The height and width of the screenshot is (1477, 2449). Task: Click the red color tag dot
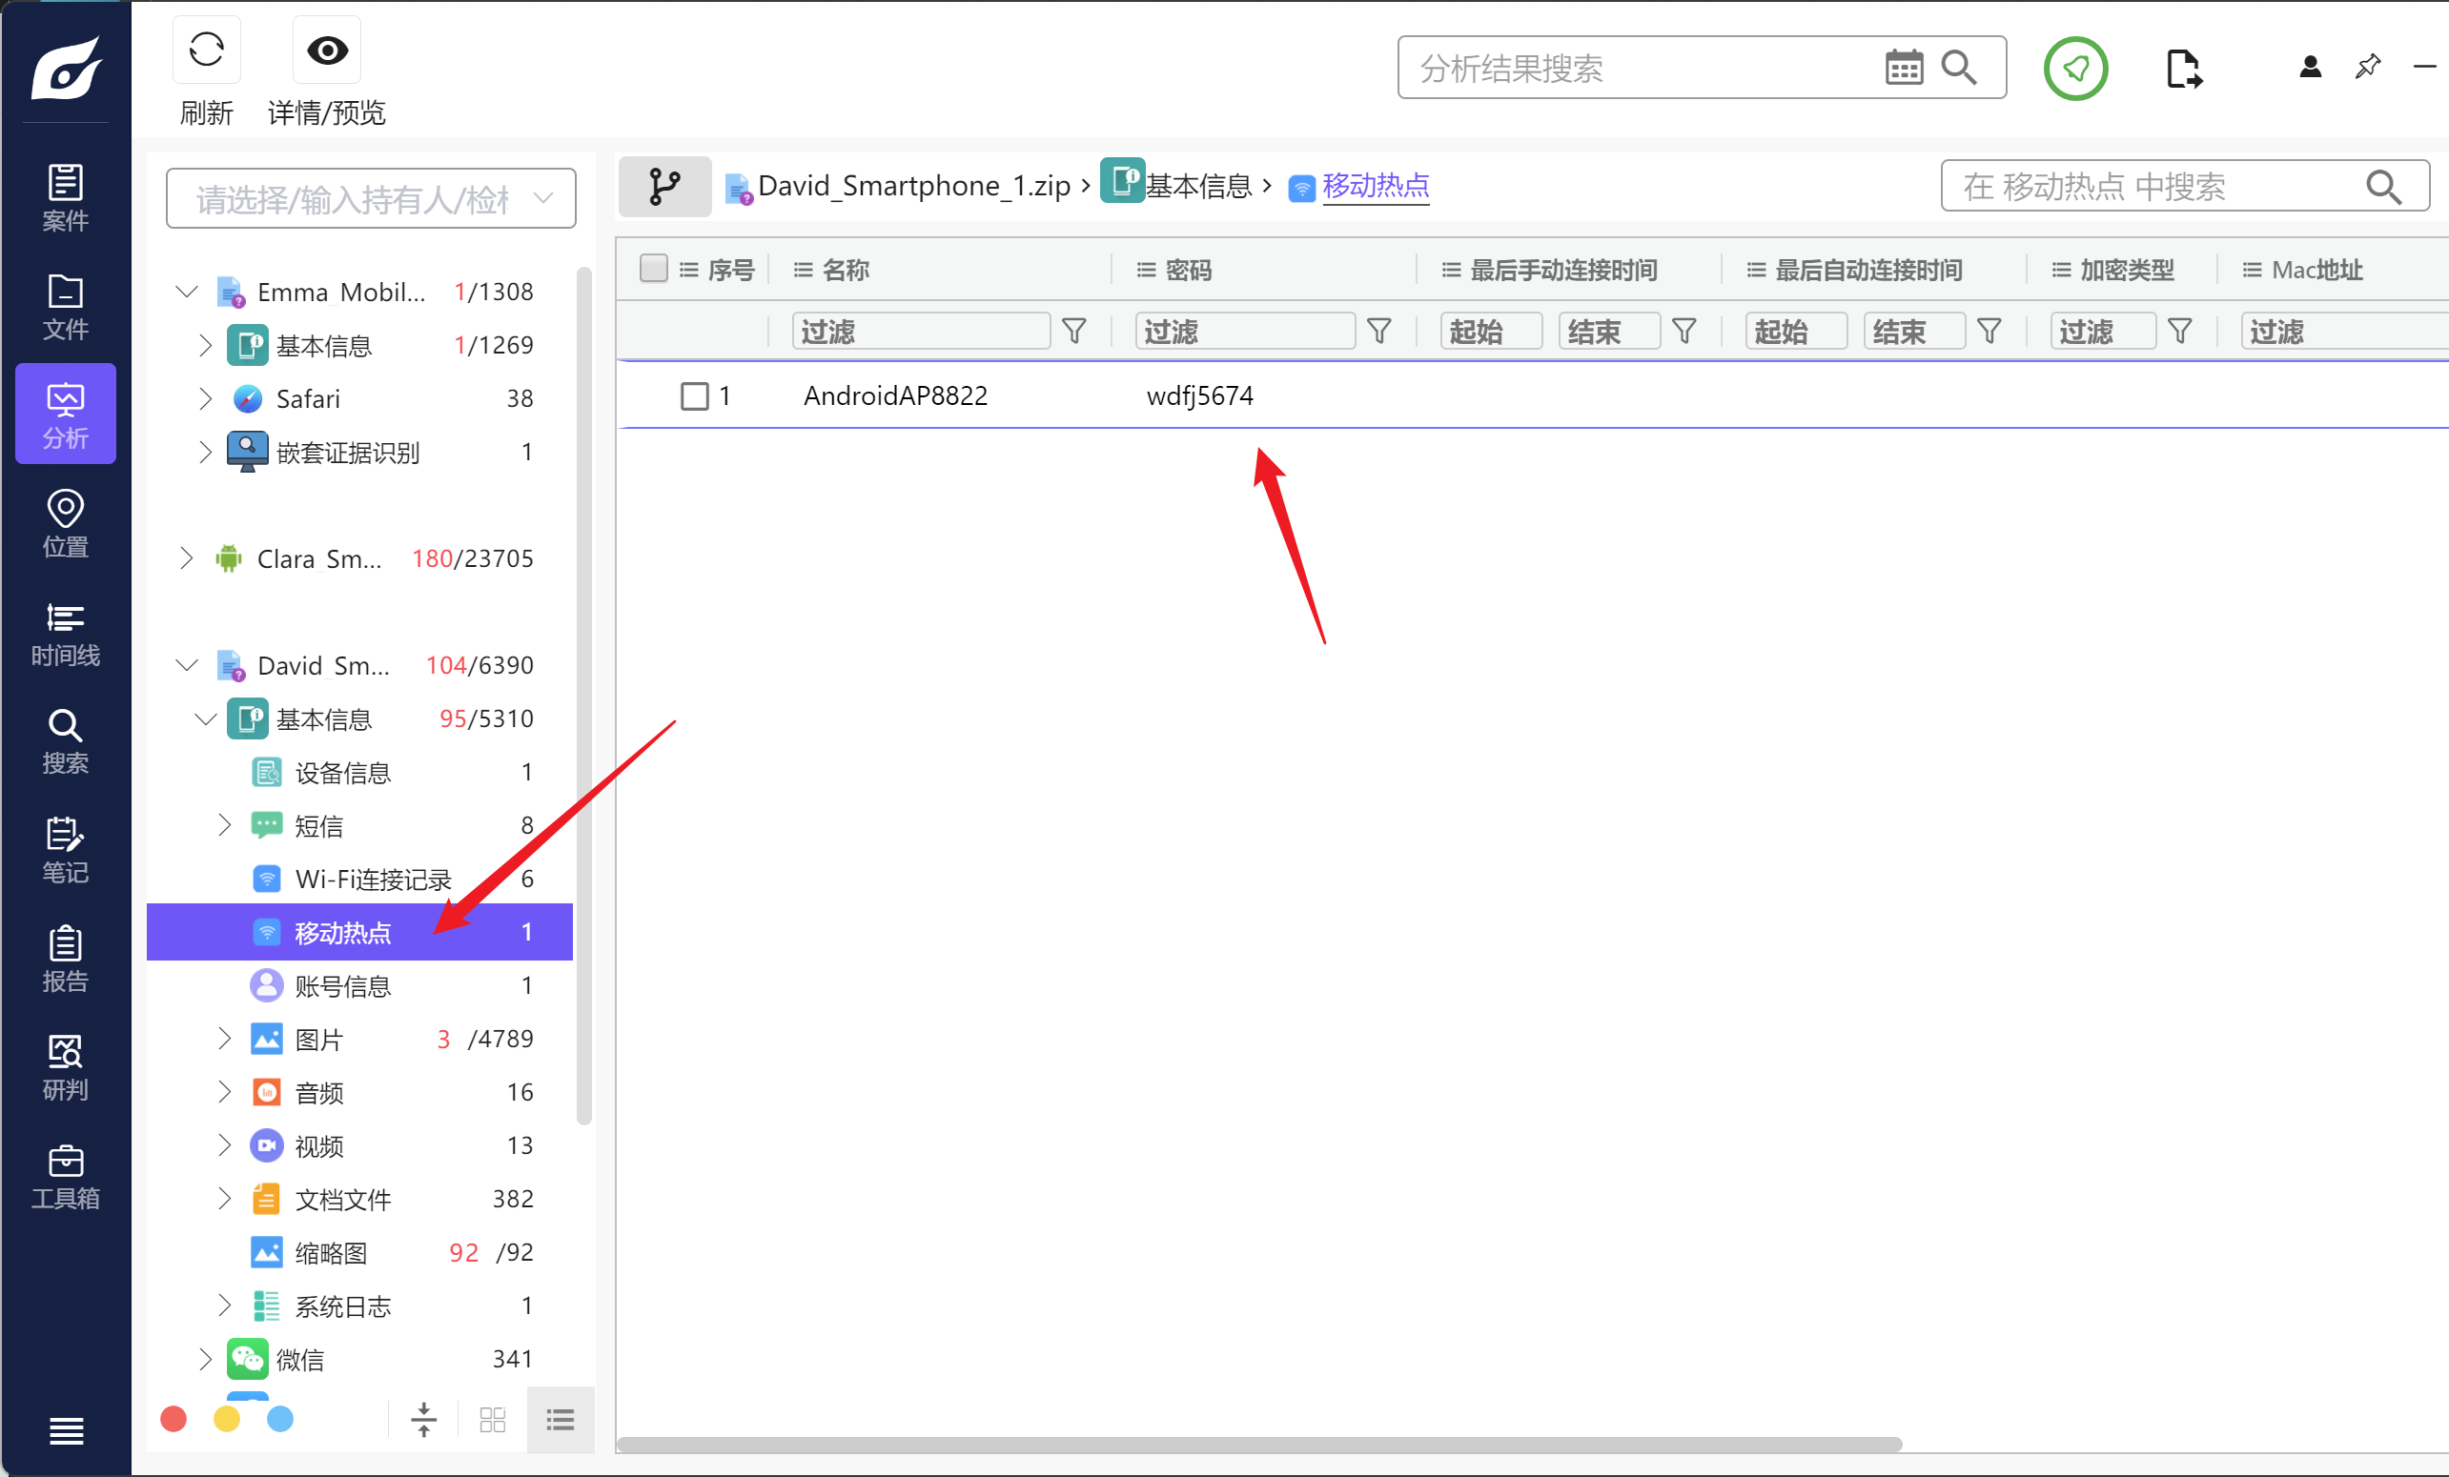173,1420
